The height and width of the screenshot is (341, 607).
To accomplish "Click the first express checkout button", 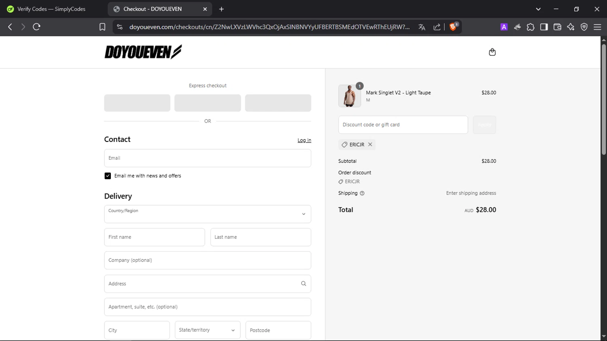I will (x=137, y=103).
